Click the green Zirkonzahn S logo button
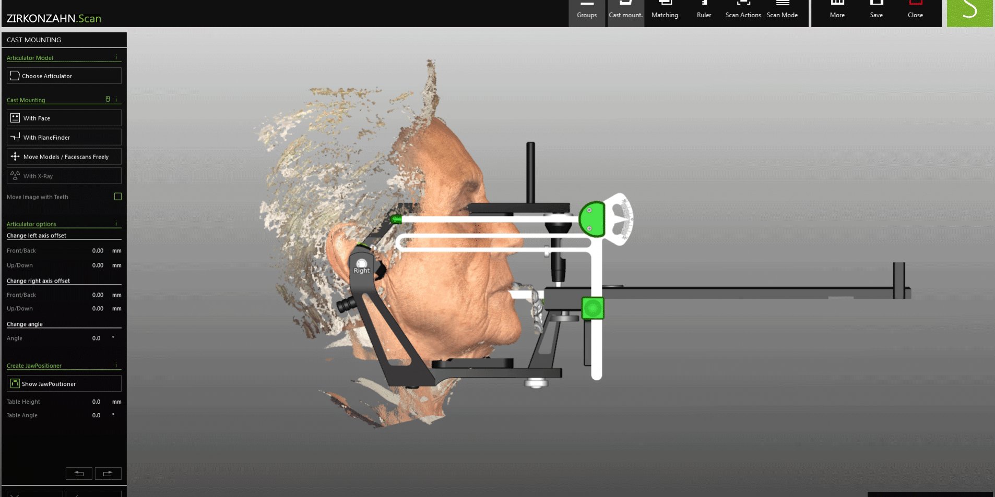 tap(969, 13)
